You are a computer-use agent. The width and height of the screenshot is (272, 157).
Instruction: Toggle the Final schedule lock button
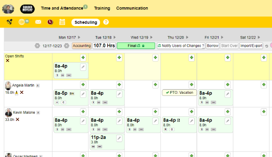[136, 46]
